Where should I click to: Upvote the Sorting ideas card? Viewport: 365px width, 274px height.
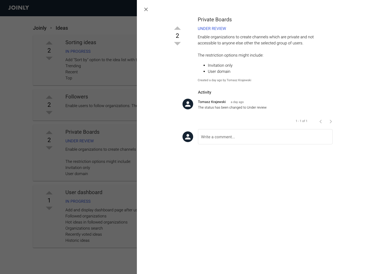pos(49,43)
